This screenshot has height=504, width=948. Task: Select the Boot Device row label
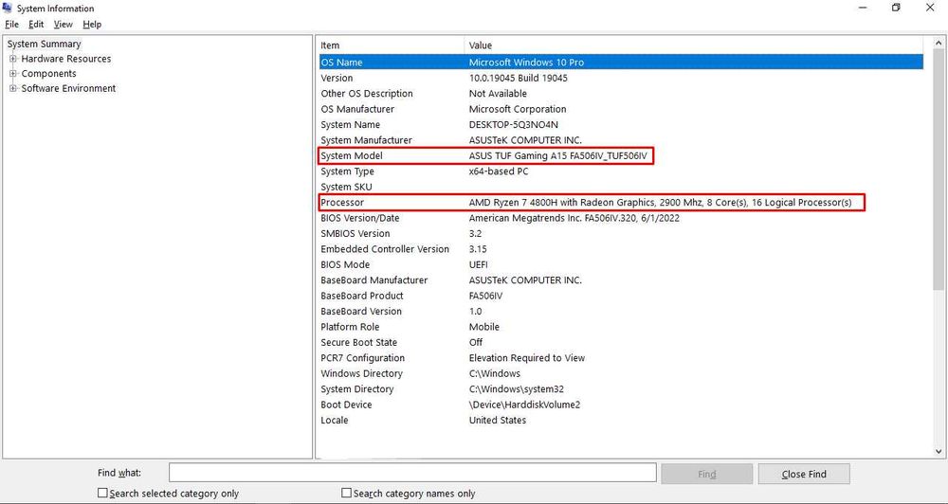pos(346,405)
